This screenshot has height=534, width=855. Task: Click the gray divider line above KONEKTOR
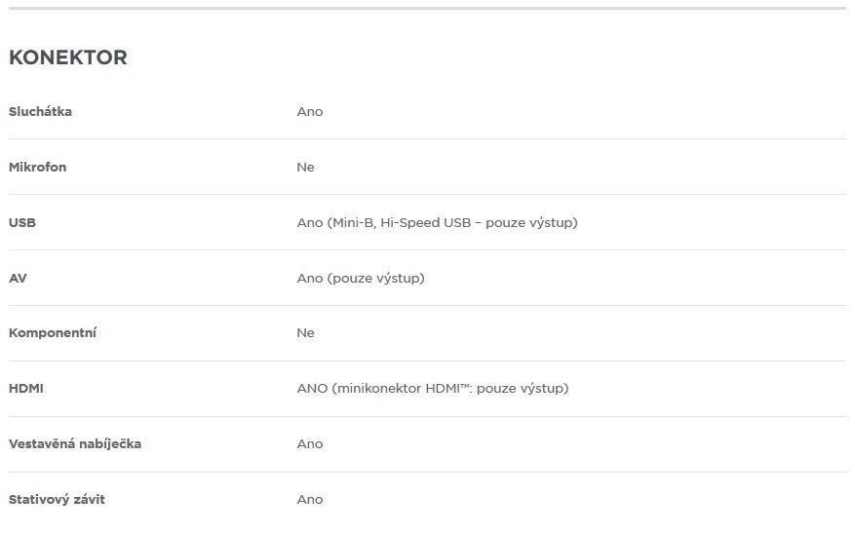point(427,8)
